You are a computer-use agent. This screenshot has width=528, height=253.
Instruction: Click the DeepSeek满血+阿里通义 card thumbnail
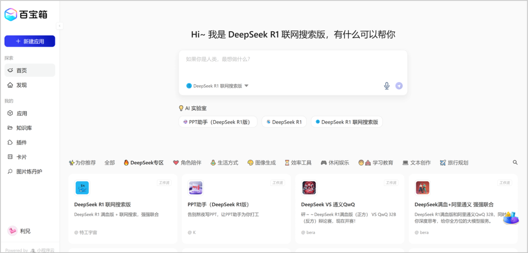(422, 188)
